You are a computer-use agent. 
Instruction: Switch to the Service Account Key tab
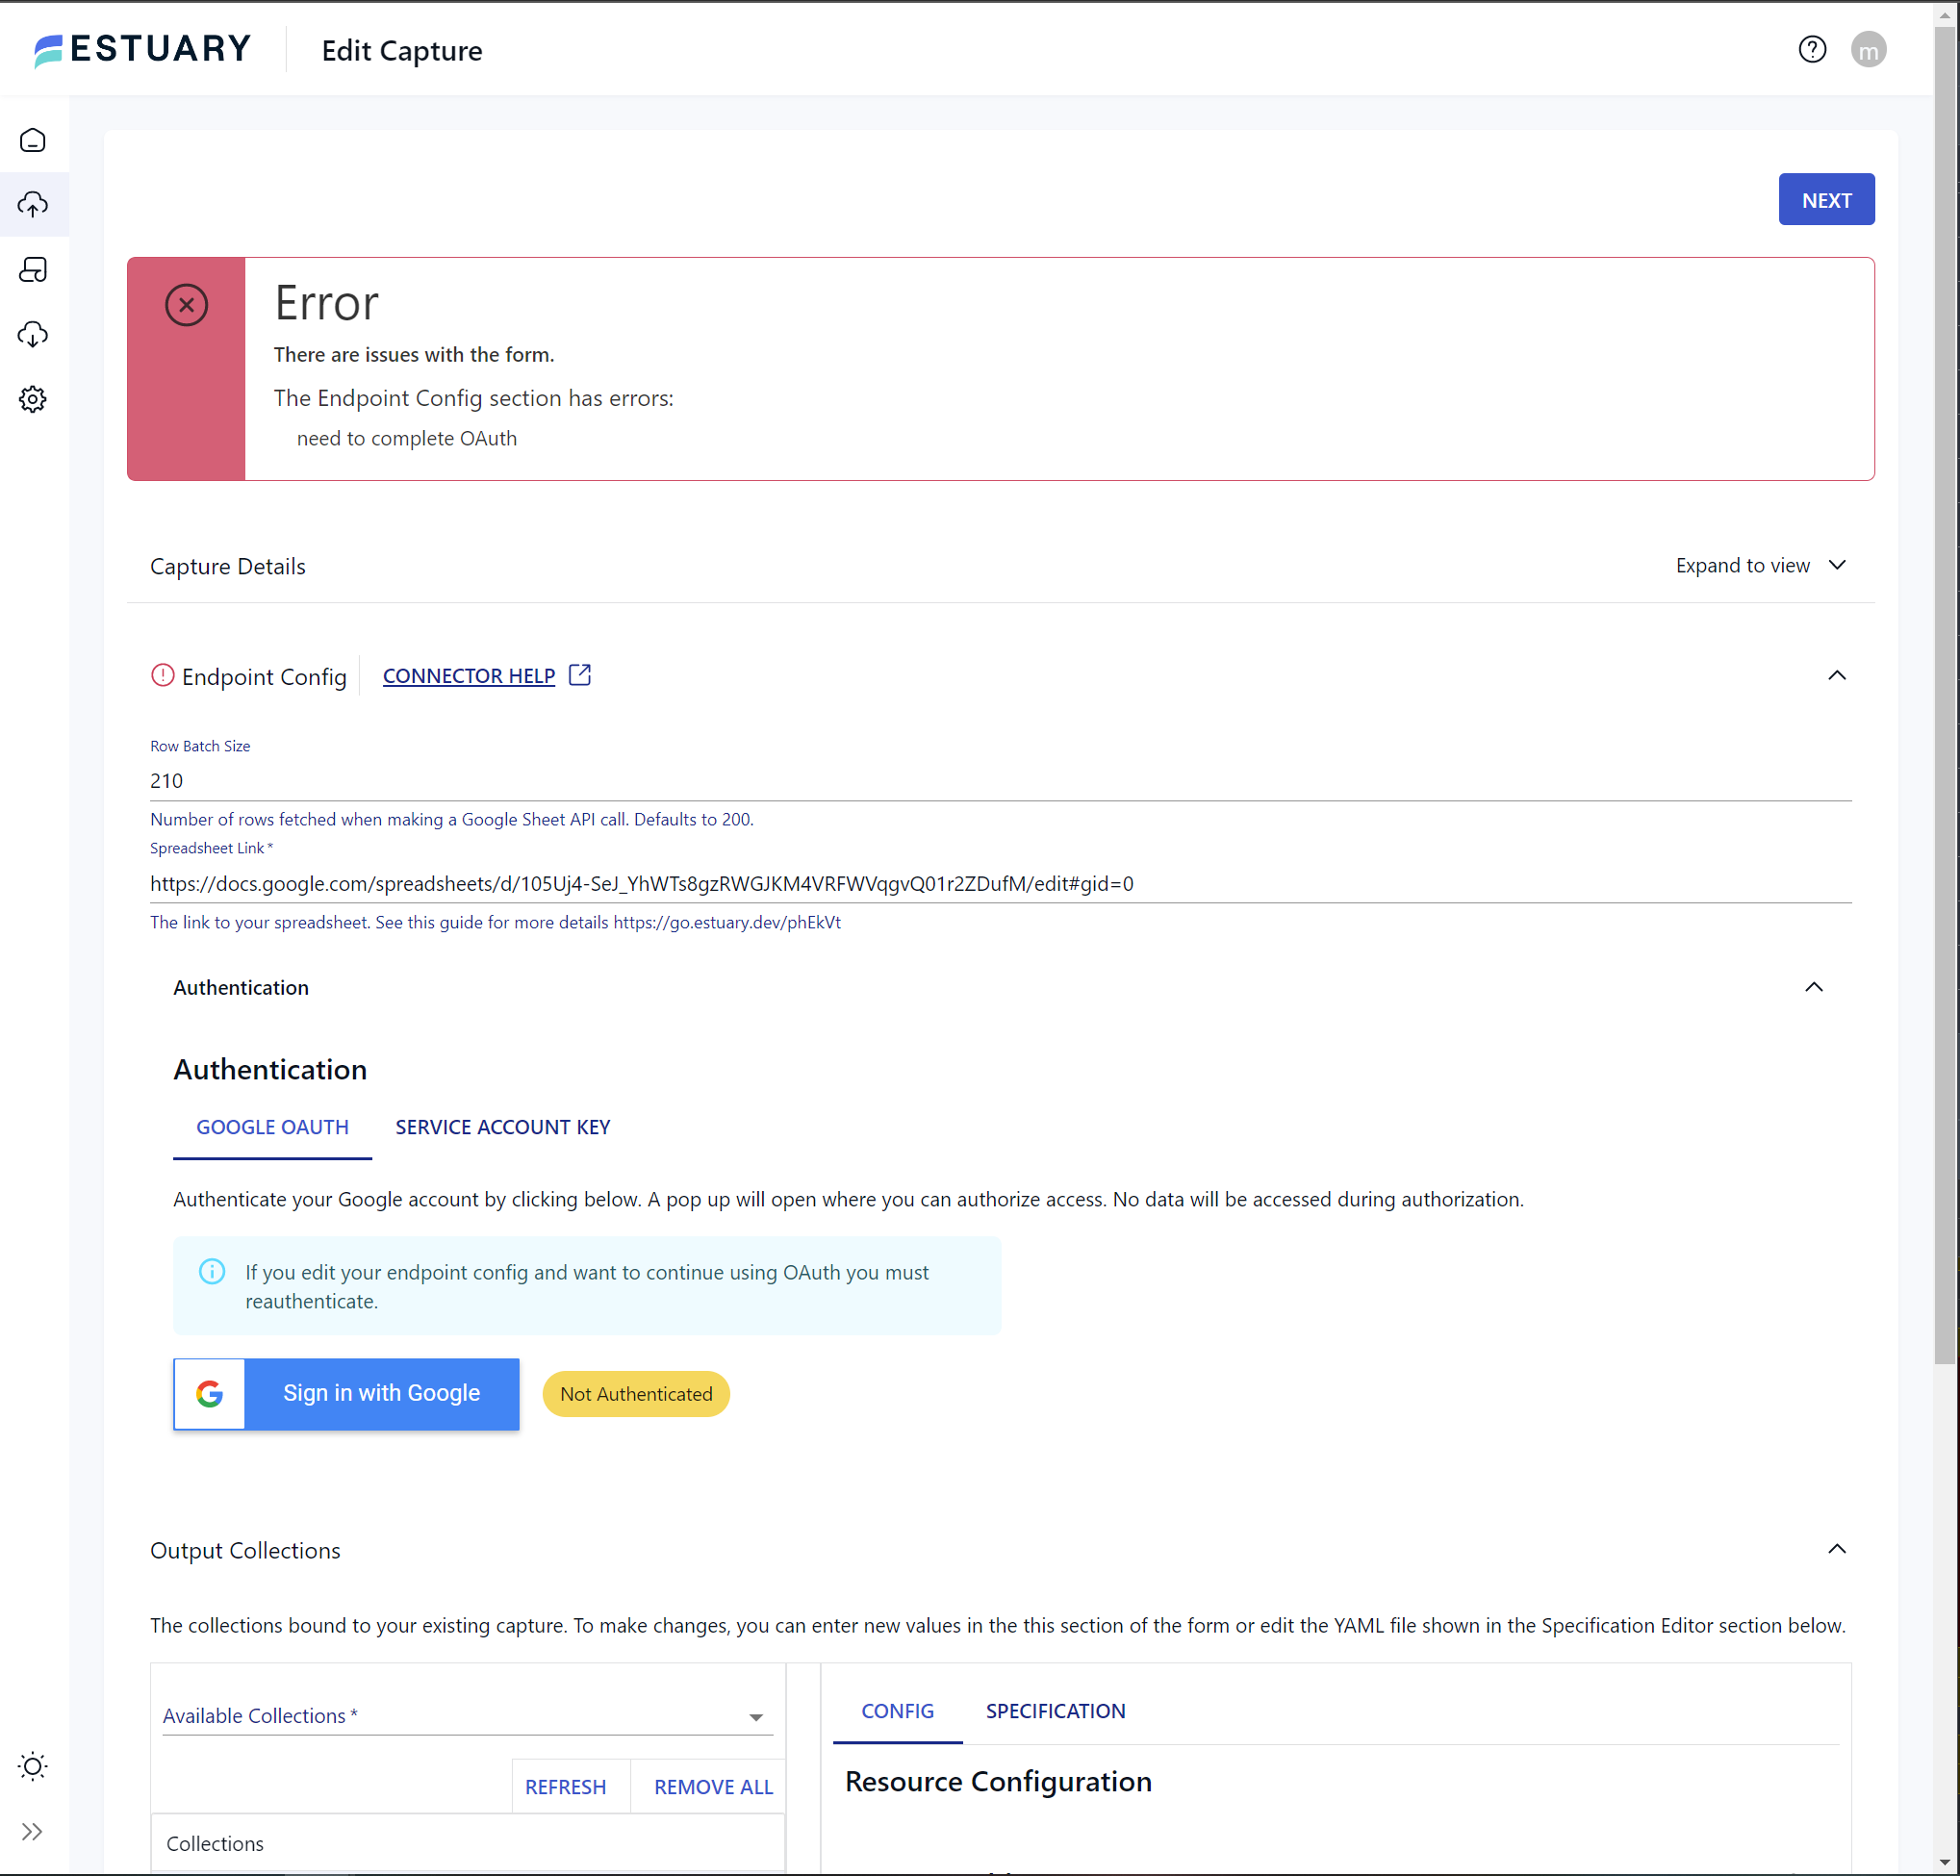(503, 1128)
